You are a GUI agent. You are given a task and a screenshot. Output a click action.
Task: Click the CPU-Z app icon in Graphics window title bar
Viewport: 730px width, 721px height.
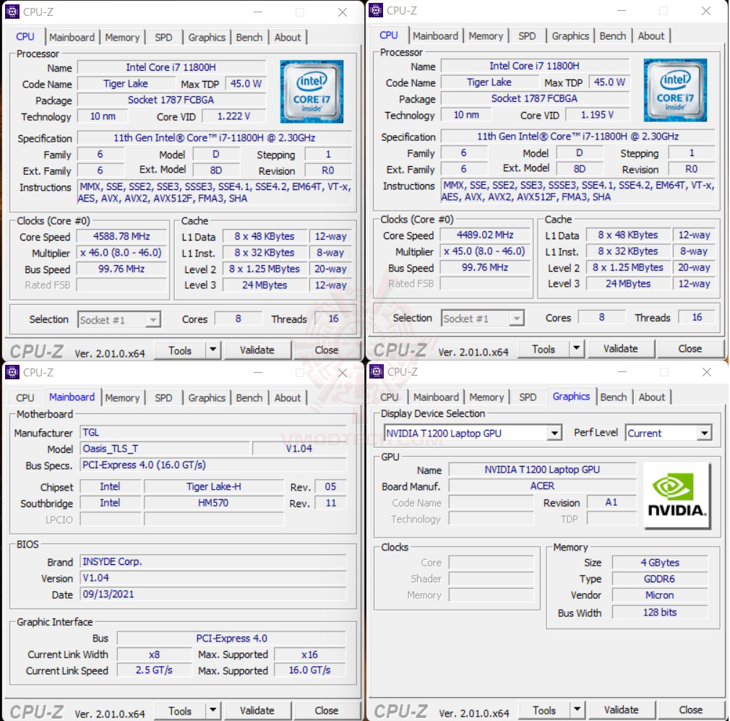click(x=376, y=371)
